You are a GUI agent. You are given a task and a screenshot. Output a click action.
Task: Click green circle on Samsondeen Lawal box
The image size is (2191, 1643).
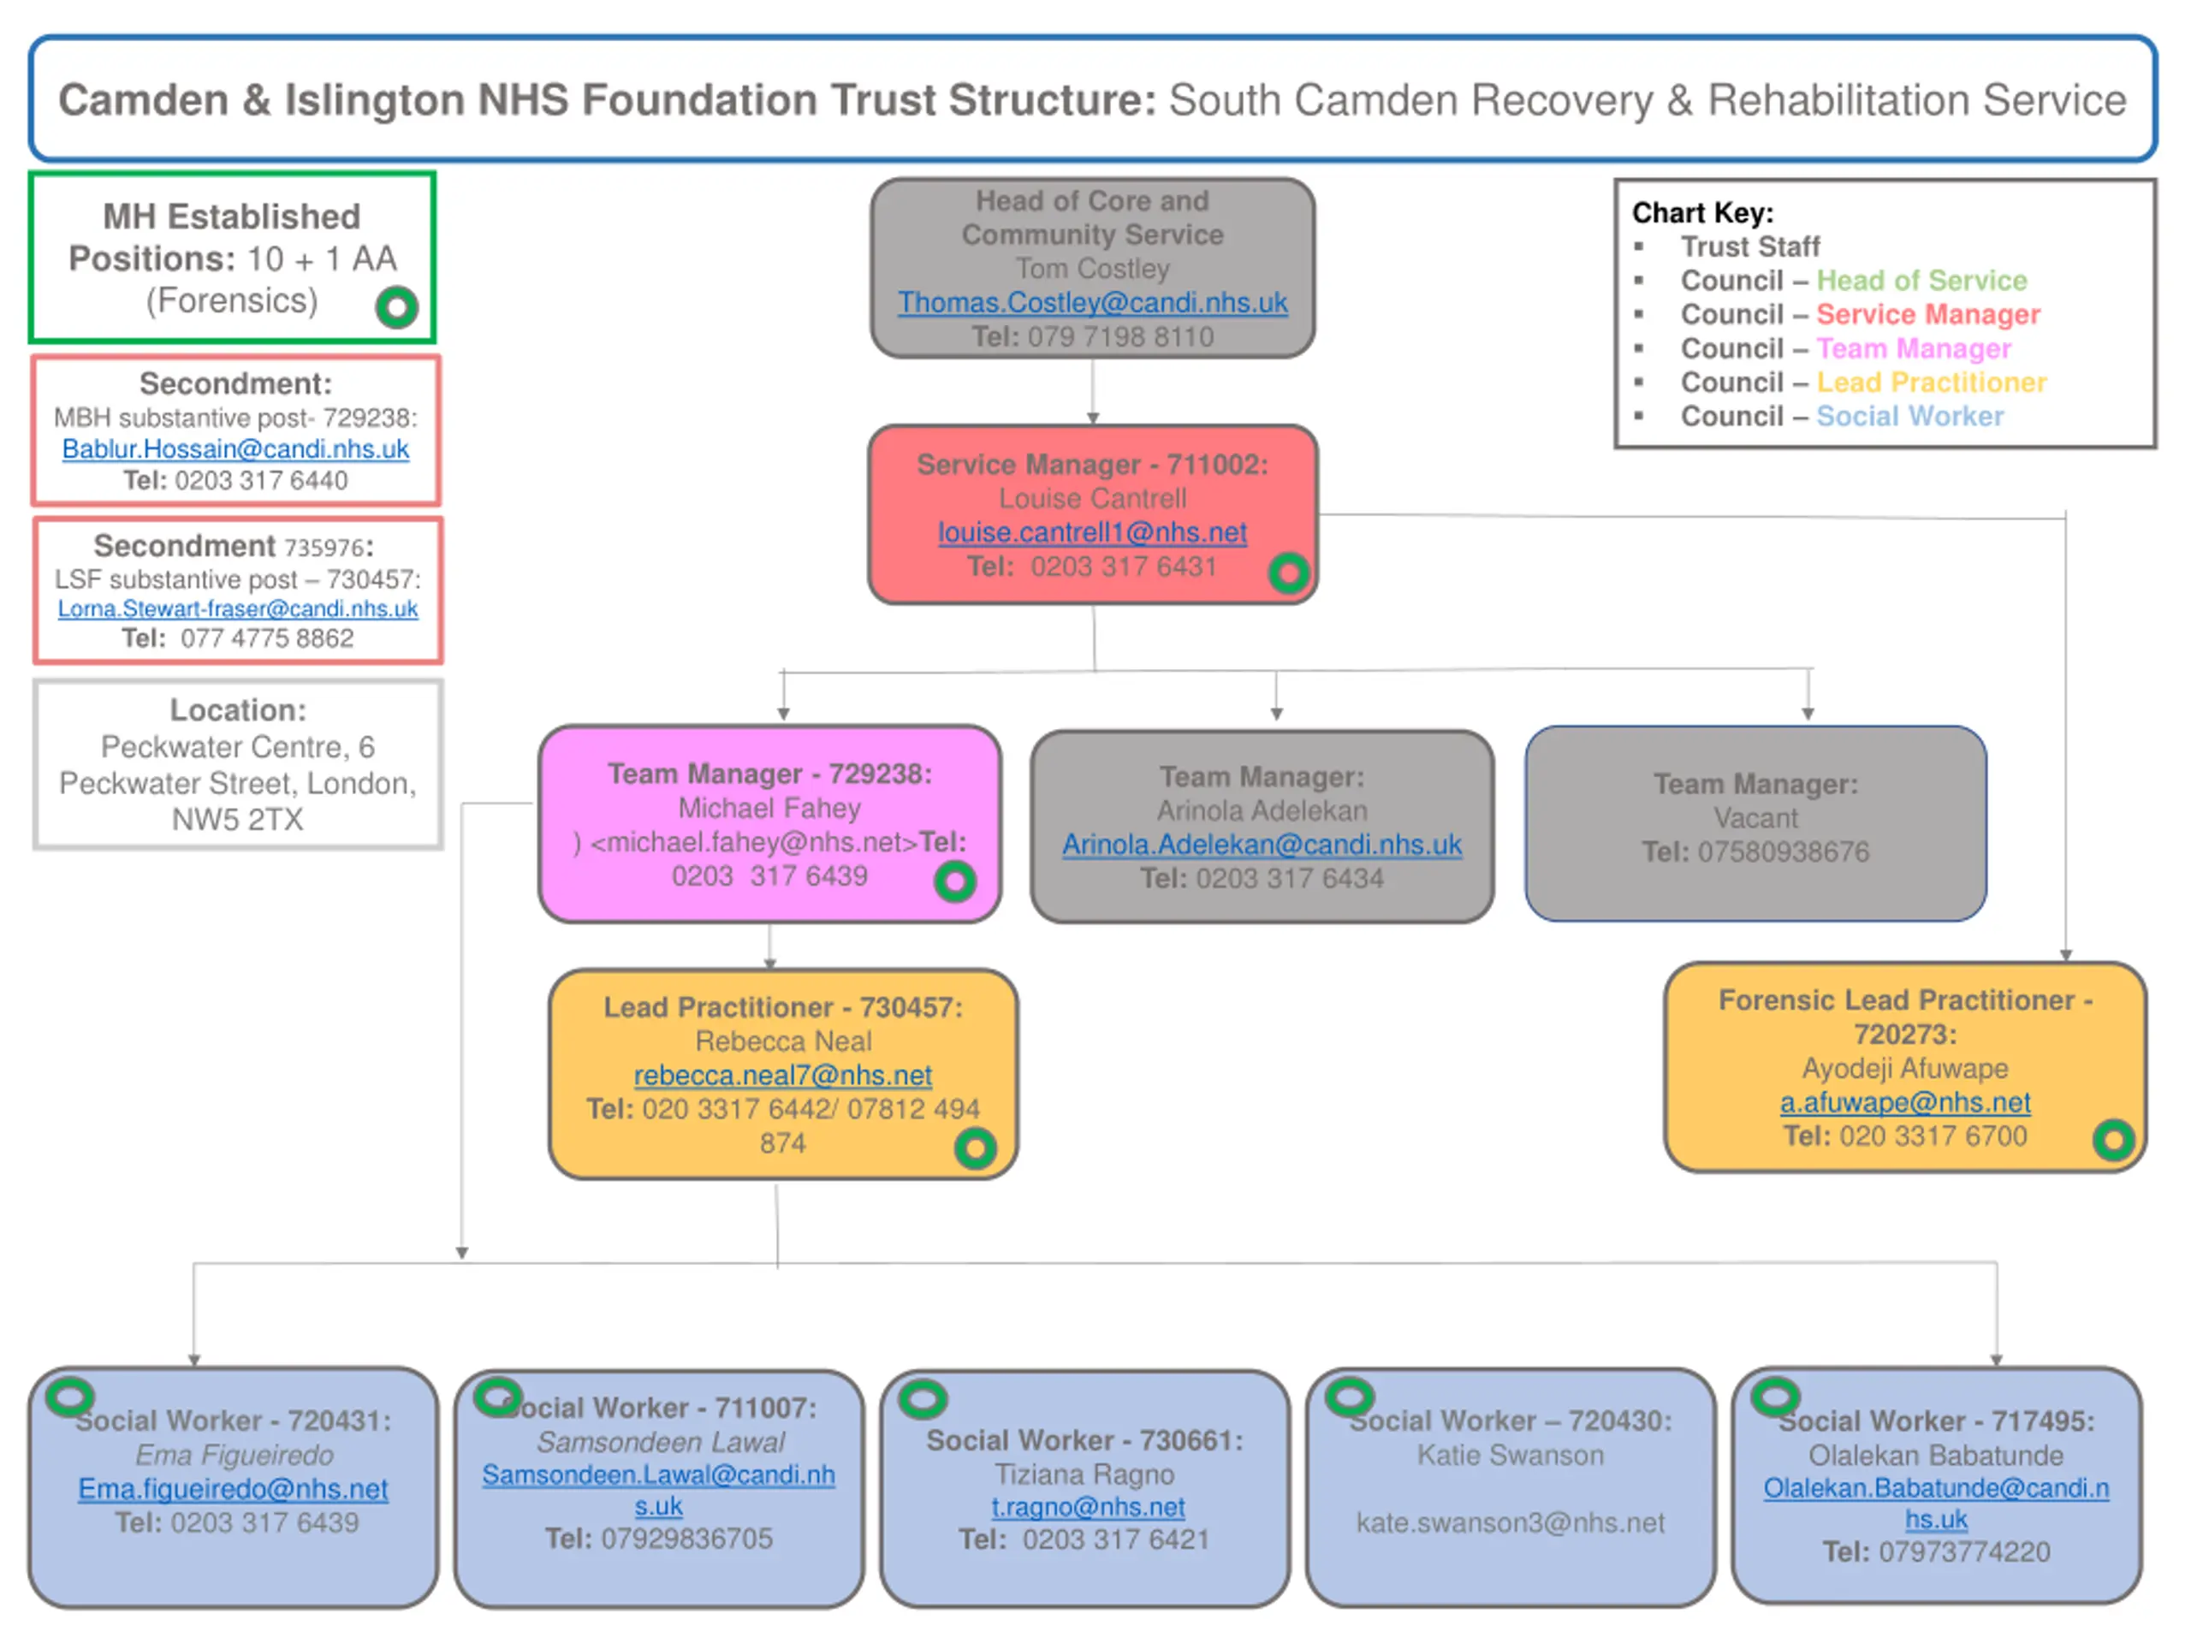497,1397
